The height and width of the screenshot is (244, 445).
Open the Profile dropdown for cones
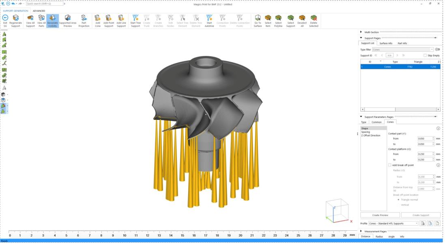[393, 223]
